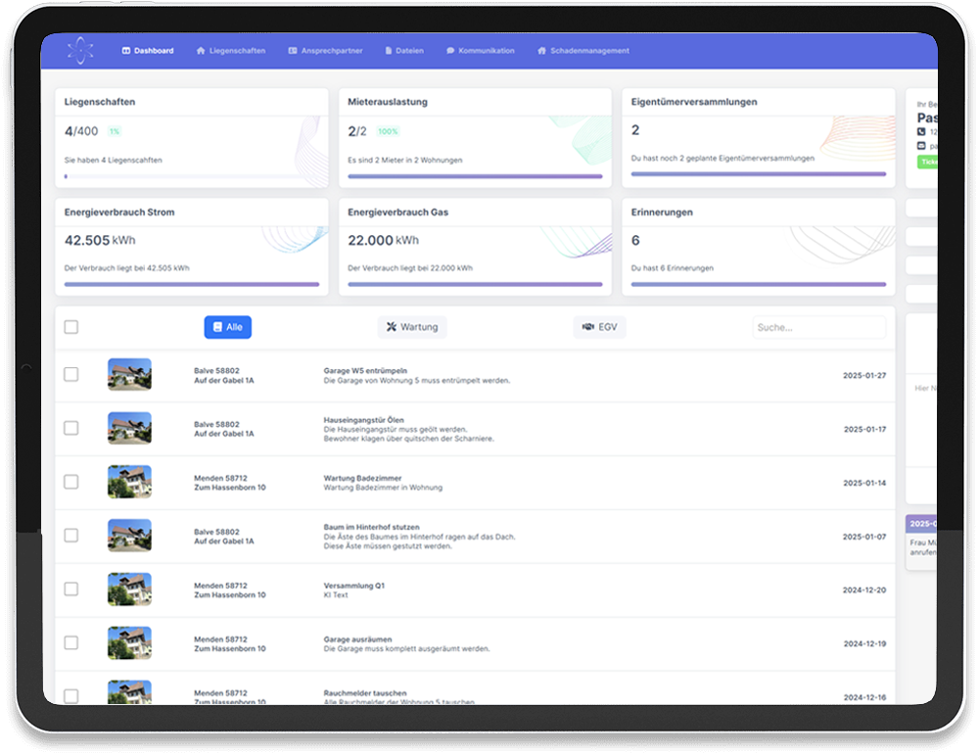Viewport: 979px width, 754px height.
Task: Click the tools icon on Wartung filter
Action: [x=391, y=327]
